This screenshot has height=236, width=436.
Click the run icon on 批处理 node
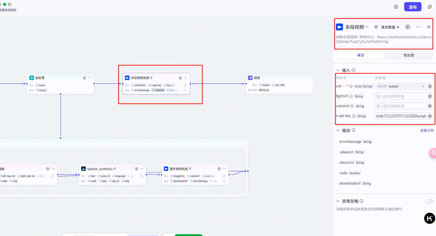(x=85, y=78)
